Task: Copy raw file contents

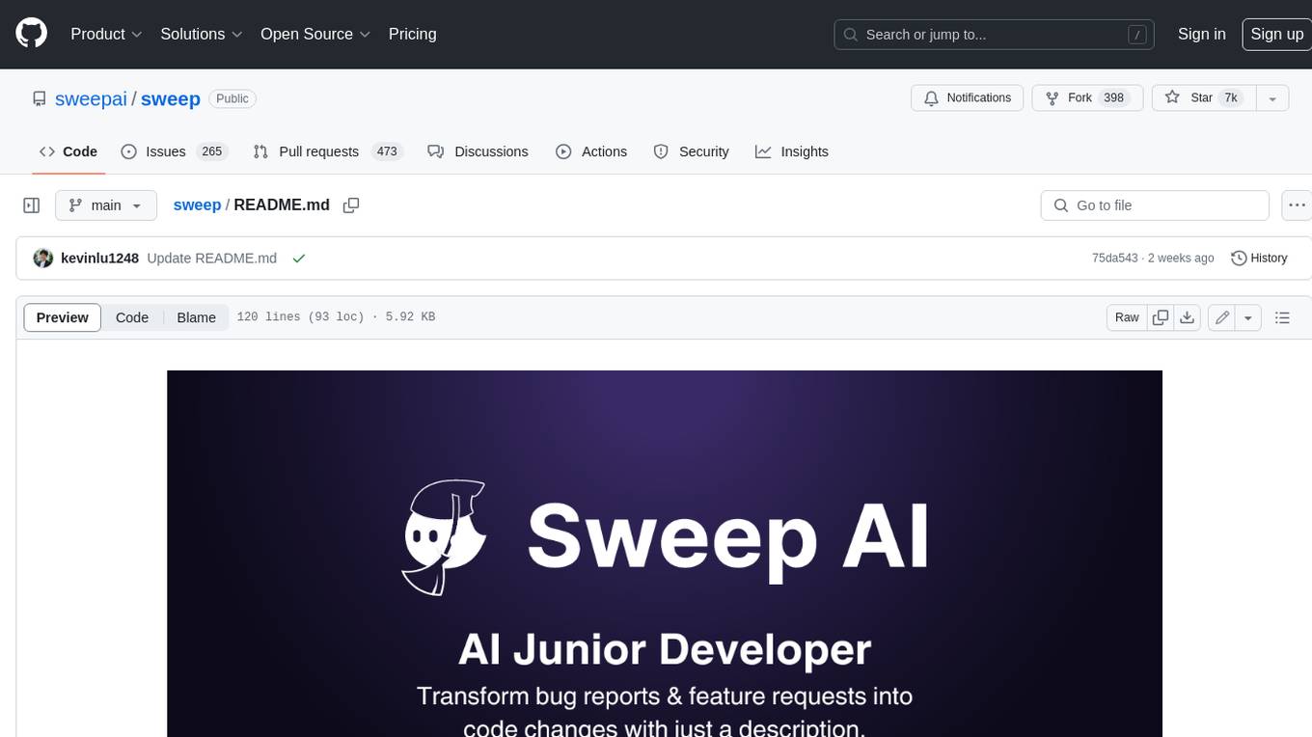Action: click(1161, 317)
